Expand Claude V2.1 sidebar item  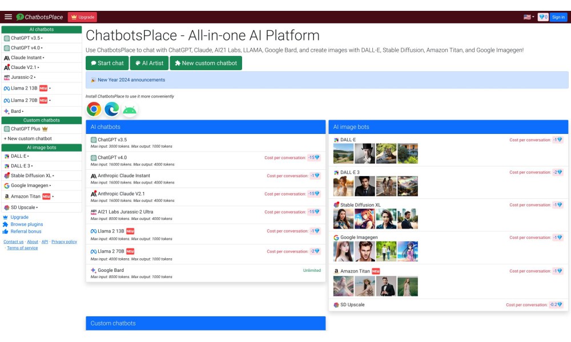tap(42, 68)
